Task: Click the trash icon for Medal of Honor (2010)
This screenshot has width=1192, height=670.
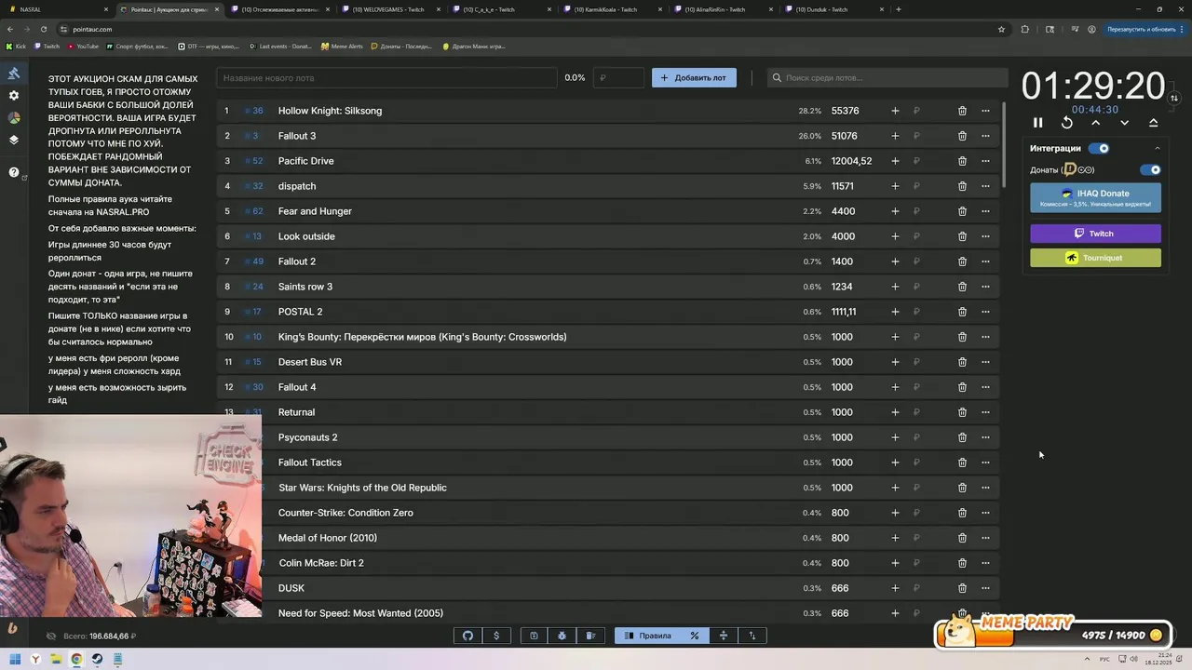Action: pyautogui.click(x=962, y=538)
